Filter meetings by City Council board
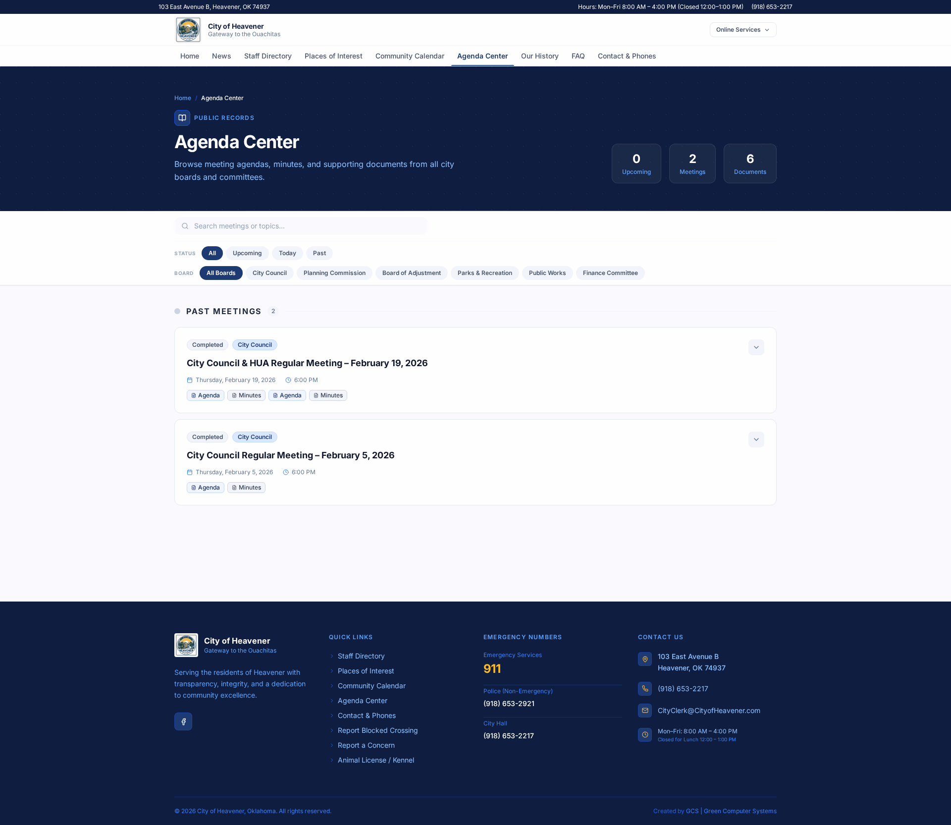Image resolution: width=951 pixels, height=825 pixels. (x=269, y=273)
